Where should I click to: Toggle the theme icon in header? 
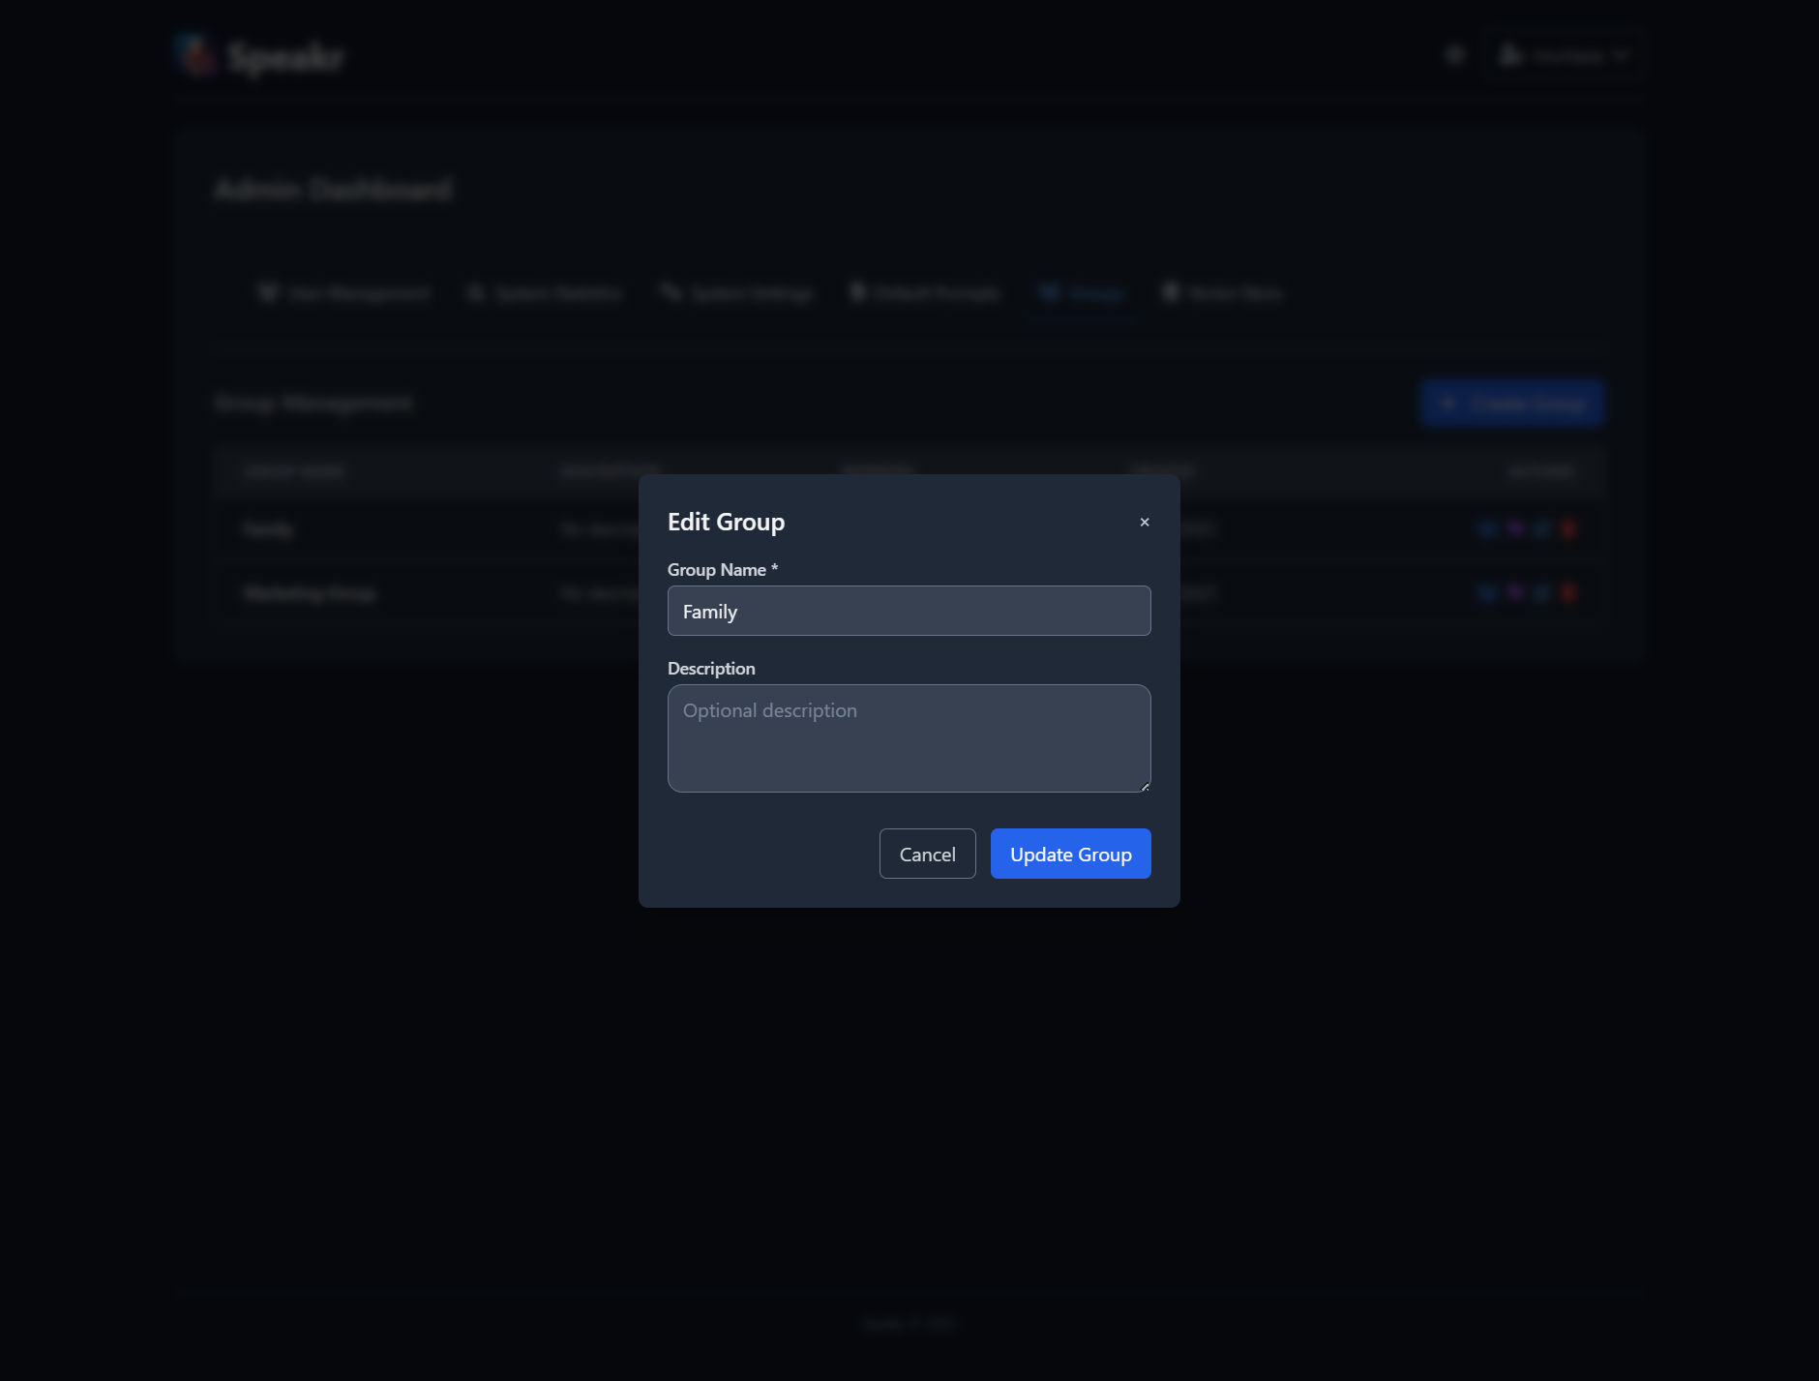[x=1455, y=55]
